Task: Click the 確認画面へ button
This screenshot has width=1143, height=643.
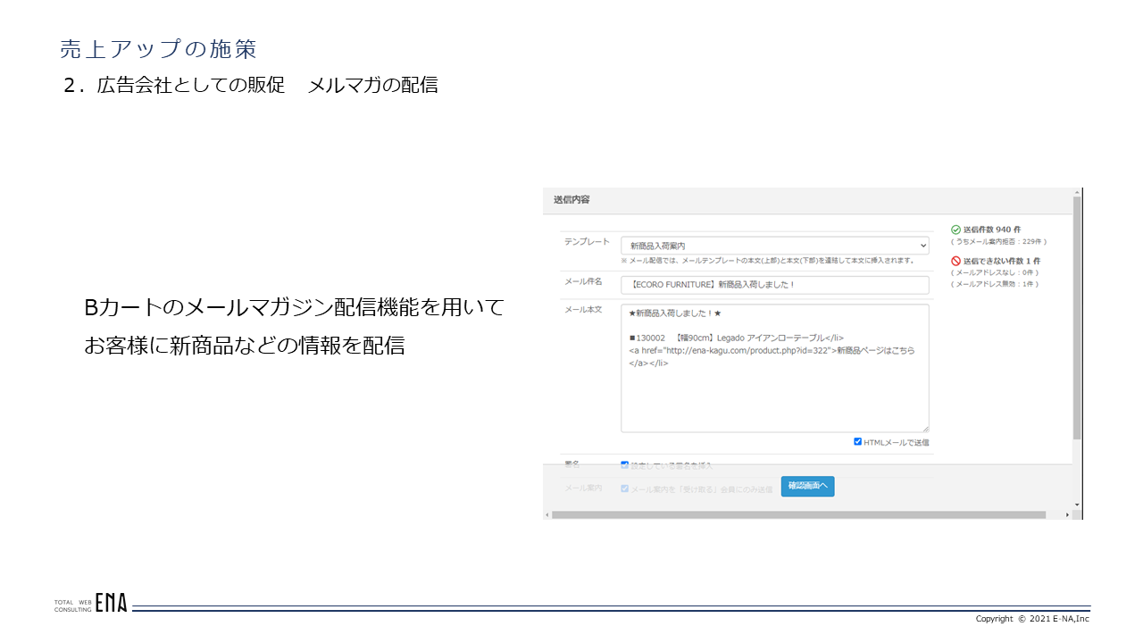Action: [807, 486]
